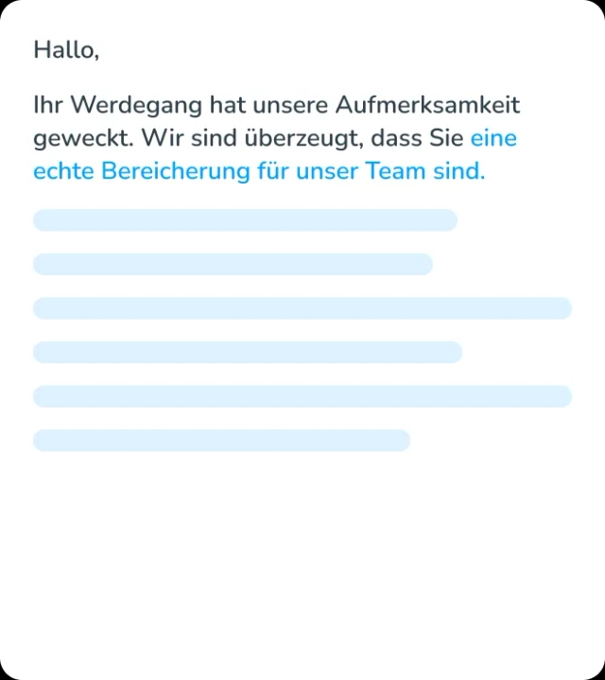The height and width of the screenshot is (680, 605).
Task: Click the word "geweckt."
Action: [83, 139]
